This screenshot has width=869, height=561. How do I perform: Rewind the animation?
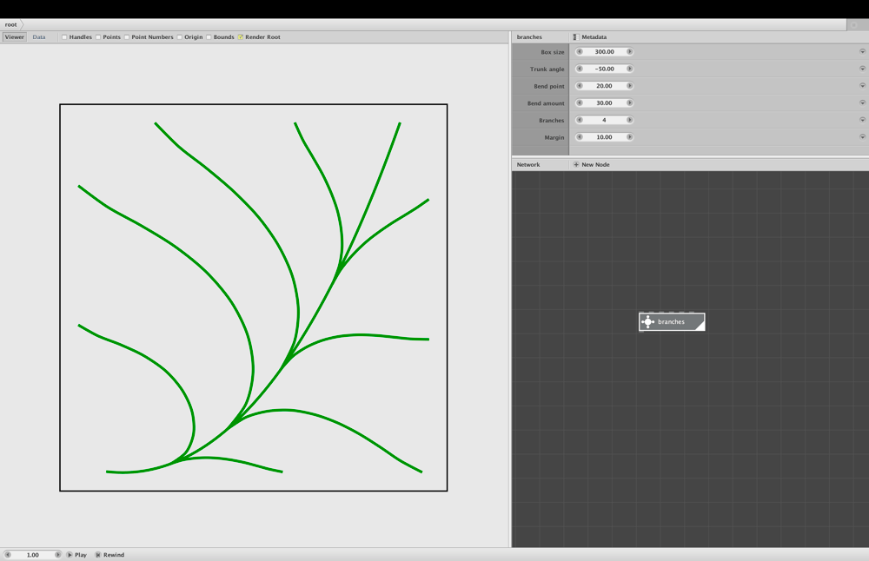109,554
